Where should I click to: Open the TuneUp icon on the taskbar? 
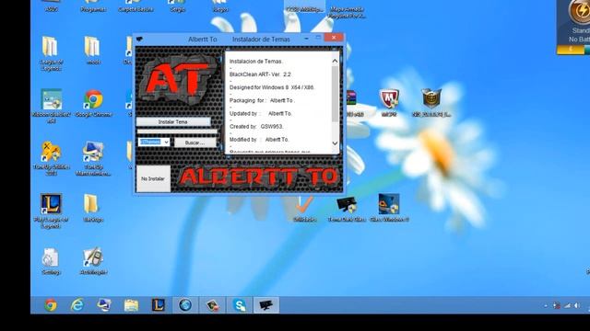coord(104,305)
